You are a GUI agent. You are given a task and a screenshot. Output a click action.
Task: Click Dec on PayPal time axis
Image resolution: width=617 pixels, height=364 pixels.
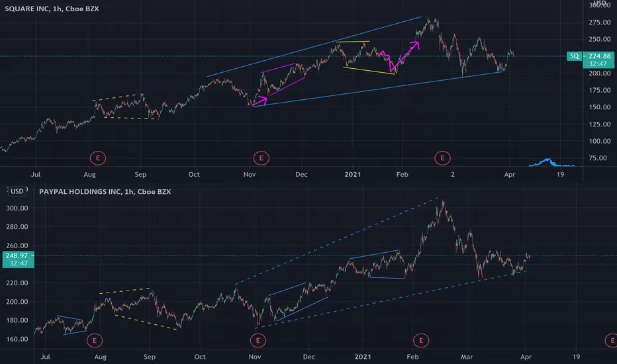coord(309,357)
